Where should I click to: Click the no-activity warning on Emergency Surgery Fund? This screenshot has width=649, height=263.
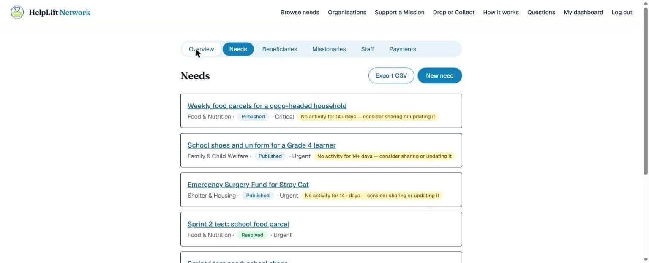click(x=372, y=196)
